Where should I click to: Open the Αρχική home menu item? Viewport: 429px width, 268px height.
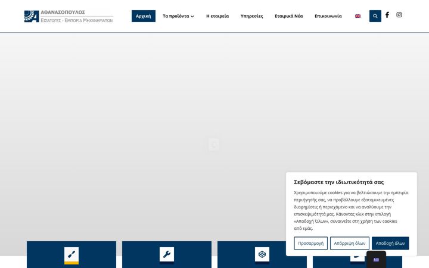[x=144, y=16]
